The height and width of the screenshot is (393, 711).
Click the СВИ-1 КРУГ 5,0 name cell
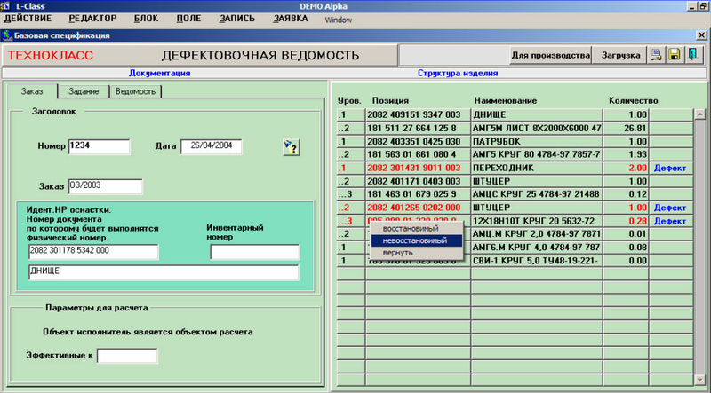click(537, 261)
